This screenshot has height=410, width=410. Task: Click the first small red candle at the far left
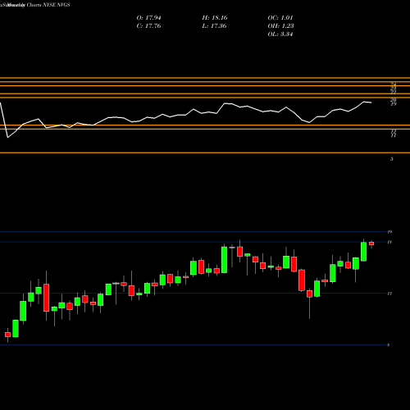pyautogui.click(x=7, y=335)
